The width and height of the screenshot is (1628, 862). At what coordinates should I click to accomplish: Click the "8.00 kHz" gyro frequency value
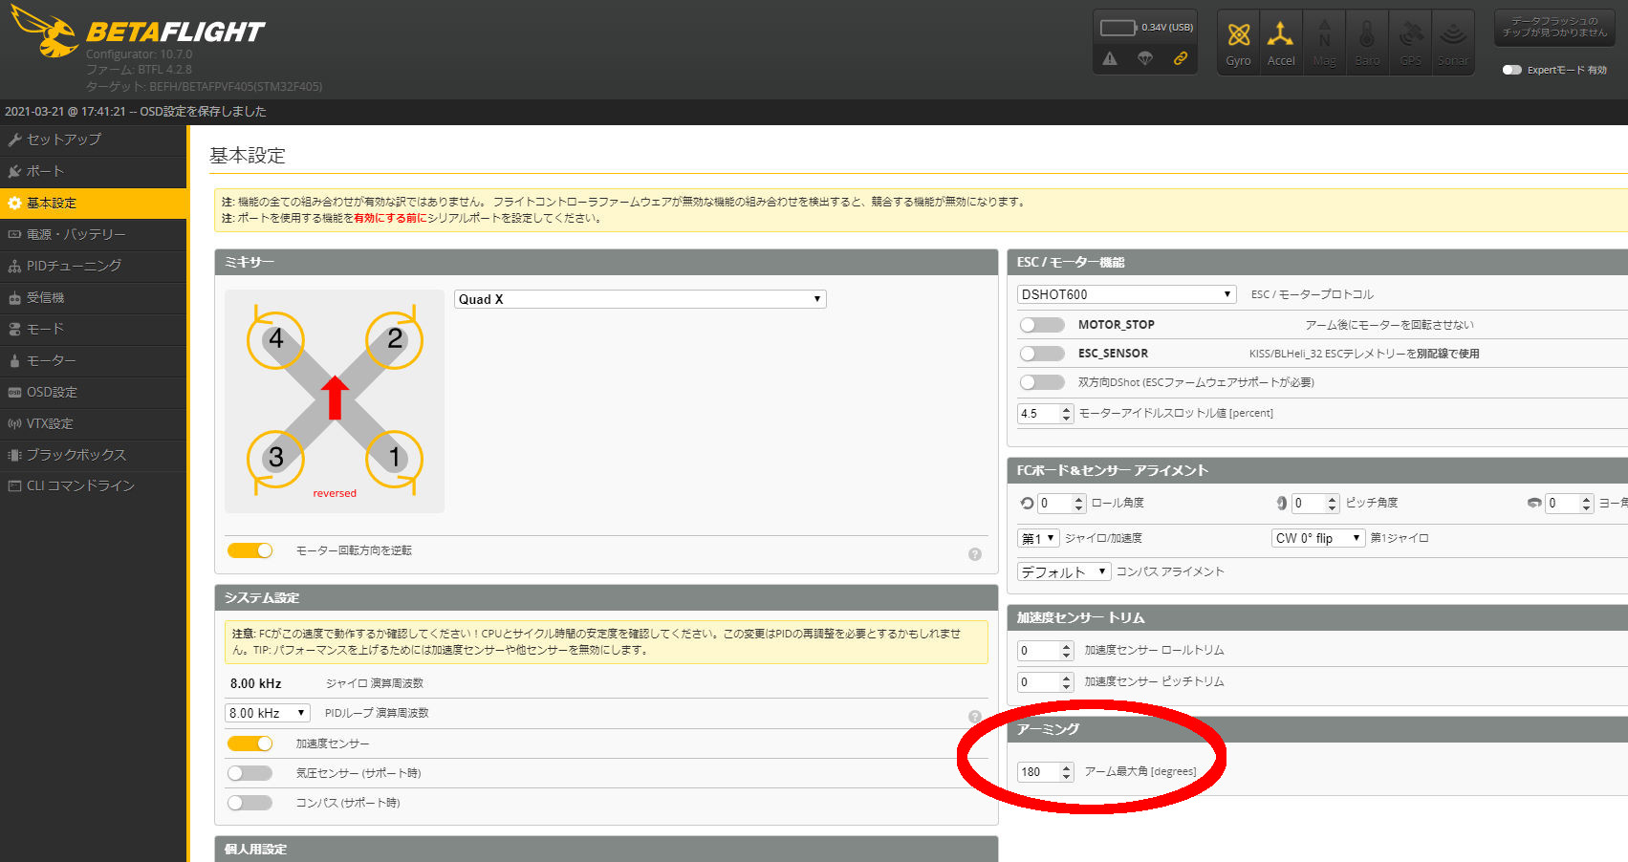256,683
